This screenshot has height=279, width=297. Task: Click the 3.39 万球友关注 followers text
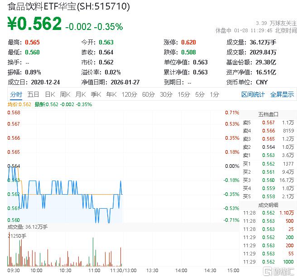(276, 23)
